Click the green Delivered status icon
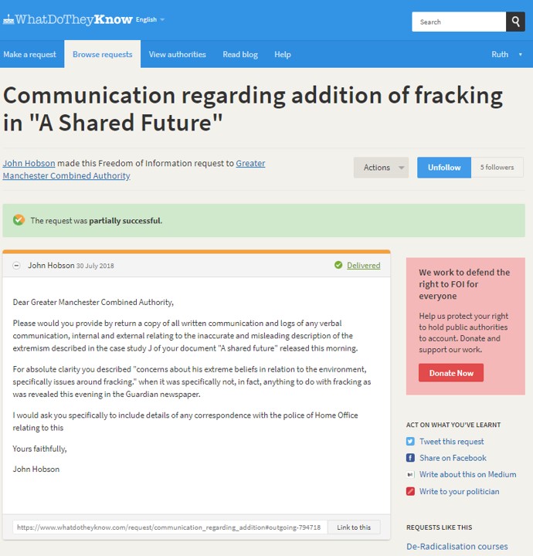 pos(338,265)
